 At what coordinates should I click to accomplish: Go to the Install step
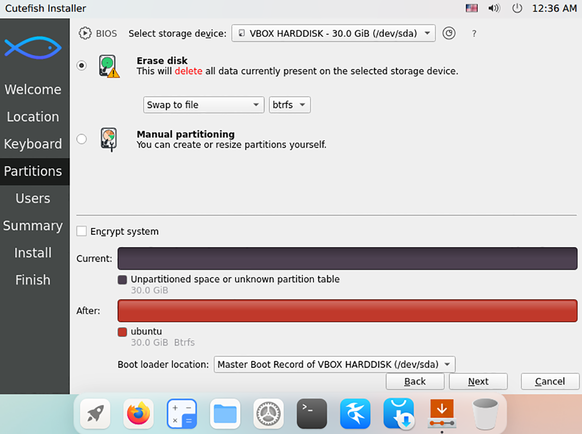pyautogui.click(x=33, y=252)
